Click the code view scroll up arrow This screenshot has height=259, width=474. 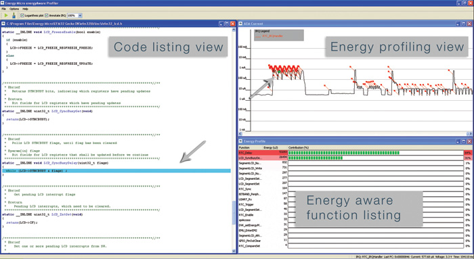(234, 30)
